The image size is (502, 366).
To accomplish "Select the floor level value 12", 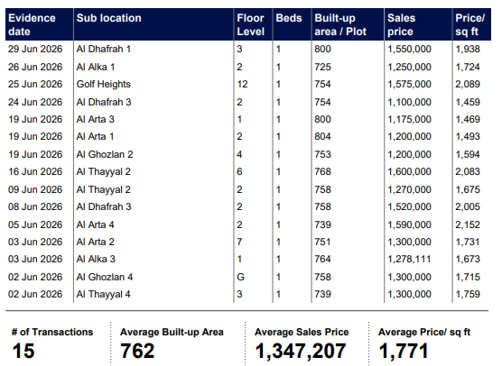I will 242,84.
